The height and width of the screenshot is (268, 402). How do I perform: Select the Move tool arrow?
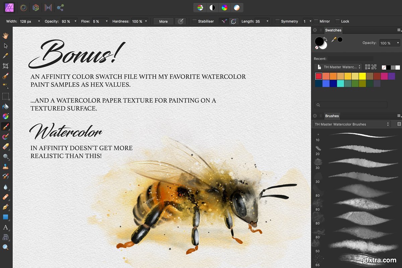tap(5, 46)
